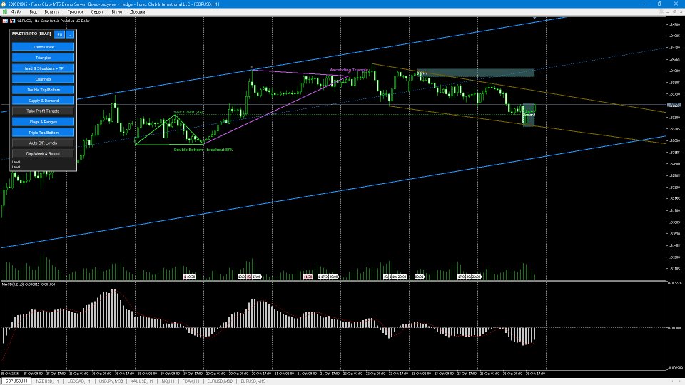Toggle the Channels button
The width and height of the screenshot is (685, 385).
click(44, 79)
